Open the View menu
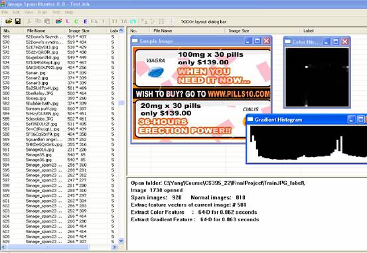 (29, 12)
